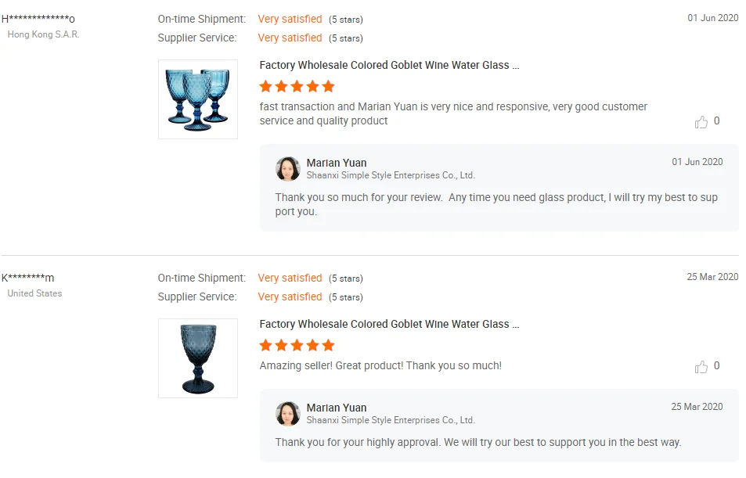The height and width of the screenshot is (478, 746).
Task: Click Marian Yuan avatar in first reply
Action: coord(288,169)
